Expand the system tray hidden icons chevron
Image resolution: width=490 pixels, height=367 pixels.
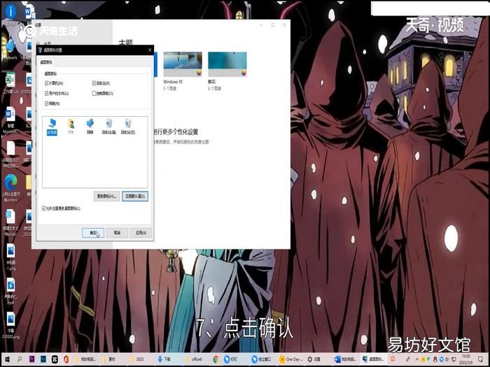(417, 359)
